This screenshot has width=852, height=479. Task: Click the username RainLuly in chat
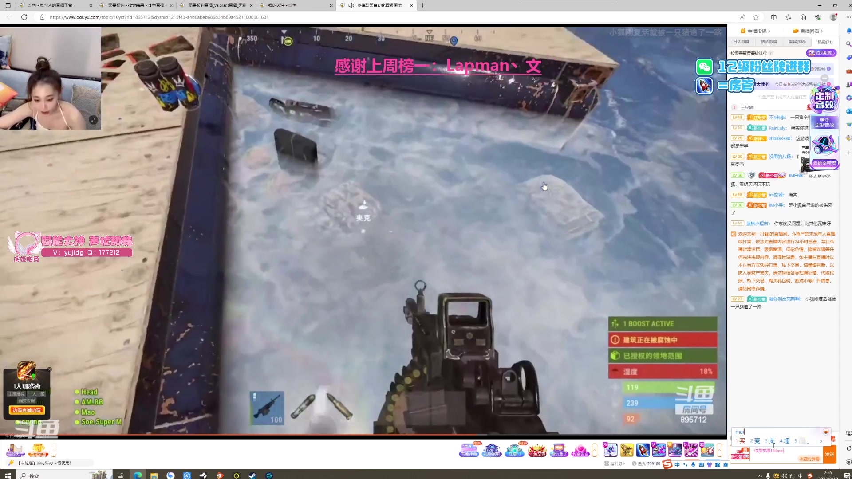[778, 128]
